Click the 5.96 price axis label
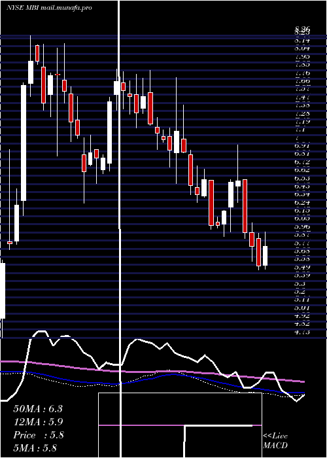The image size is (327, 458). pos(302,227)
